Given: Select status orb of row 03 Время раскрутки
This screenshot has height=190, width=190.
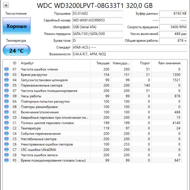Looking at the screenshot, I should [7, 74].
